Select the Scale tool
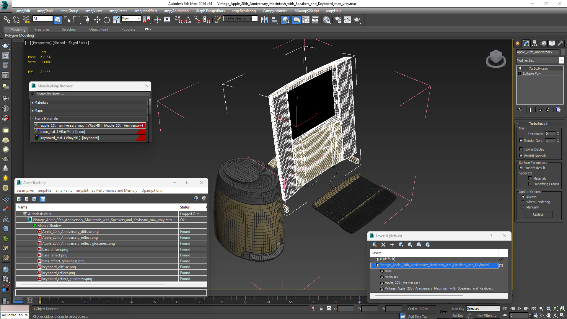The width and height of the screenshot is (567, 319). [x=116, y=20]
